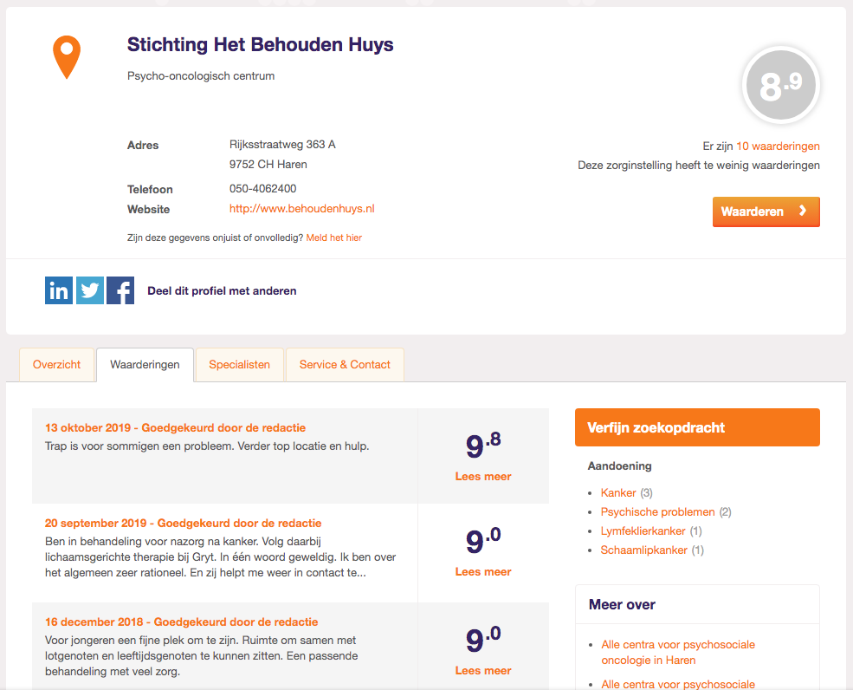The width and height of the screenshot is (853, 690).
Task: Switch to the Overzicht tab
Action: pos(56,364)
